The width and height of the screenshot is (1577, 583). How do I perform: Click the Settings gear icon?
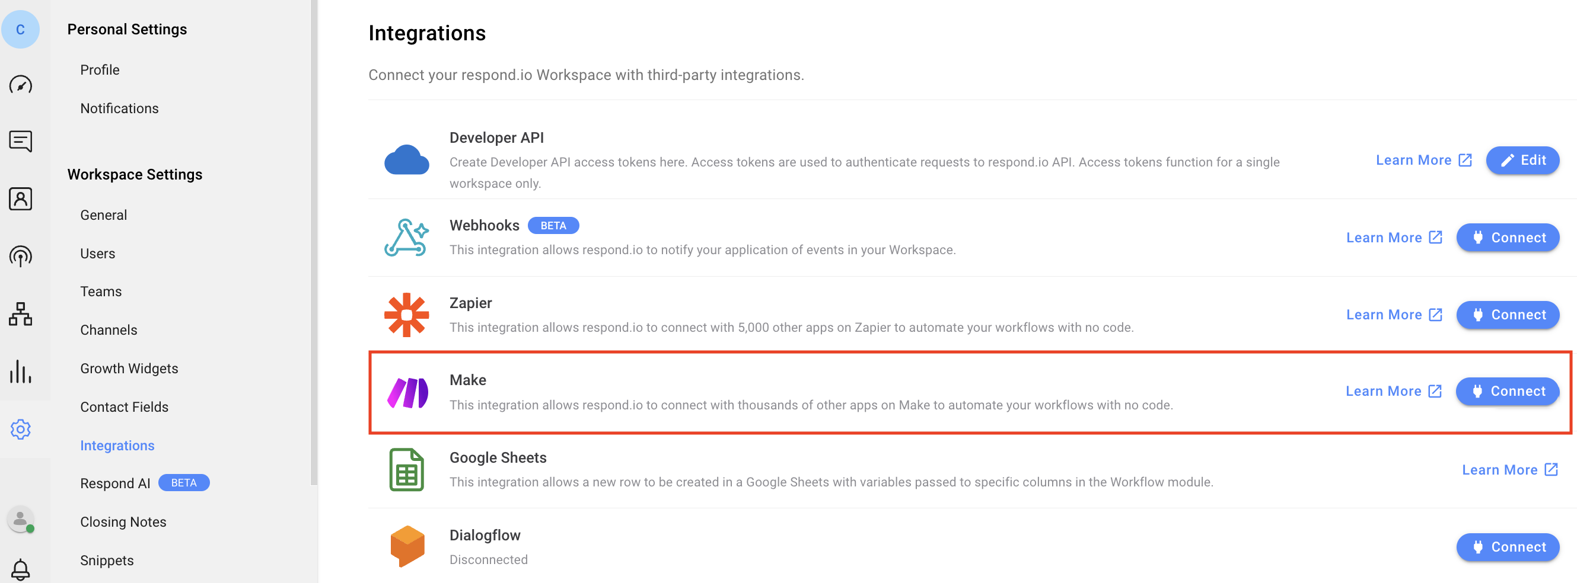click(x=20, y=429)
